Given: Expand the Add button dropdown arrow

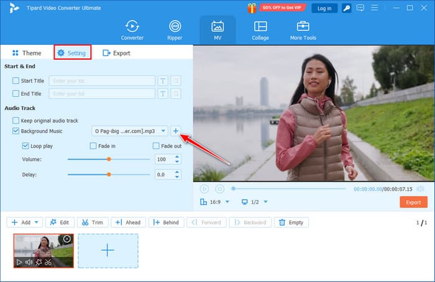Looking at the screenshot, I should (x=37, y=222).
